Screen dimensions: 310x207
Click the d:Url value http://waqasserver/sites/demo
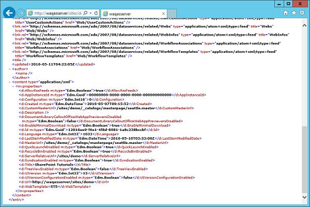click(63, 182)
